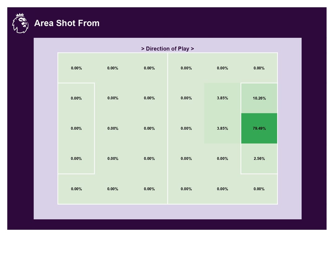Click the top-right corner 0.00% zone
This screenshot has width=334, height=258.
pos(259,68)
